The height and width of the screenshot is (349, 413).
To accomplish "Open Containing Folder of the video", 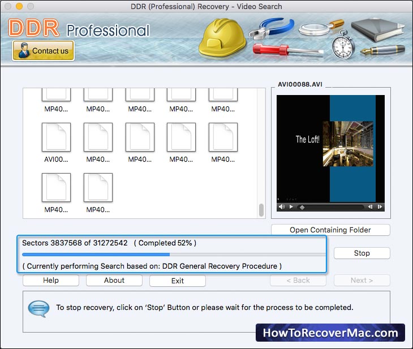I will [330, 230].
